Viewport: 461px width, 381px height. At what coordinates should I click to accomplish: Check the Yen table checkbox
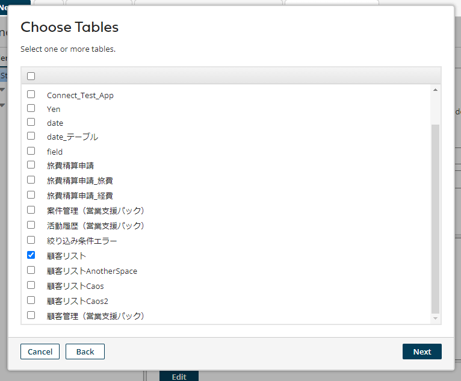[x=31, y=108]
